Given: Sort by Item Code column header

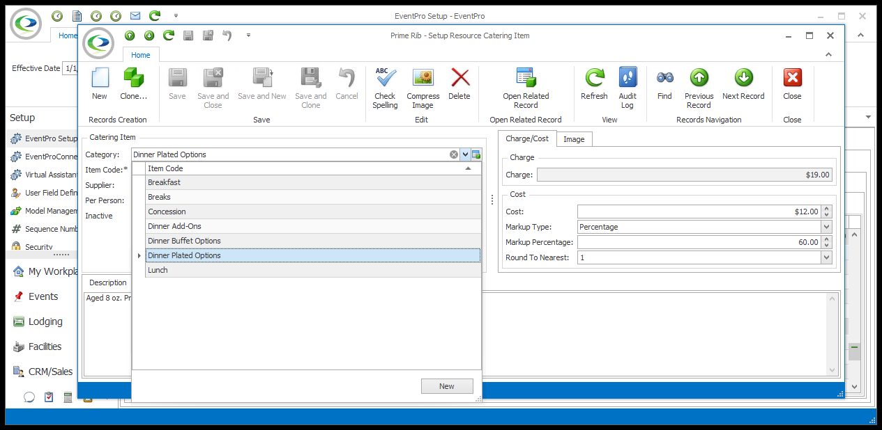Looking at the screenshot, I should (313, 168).
